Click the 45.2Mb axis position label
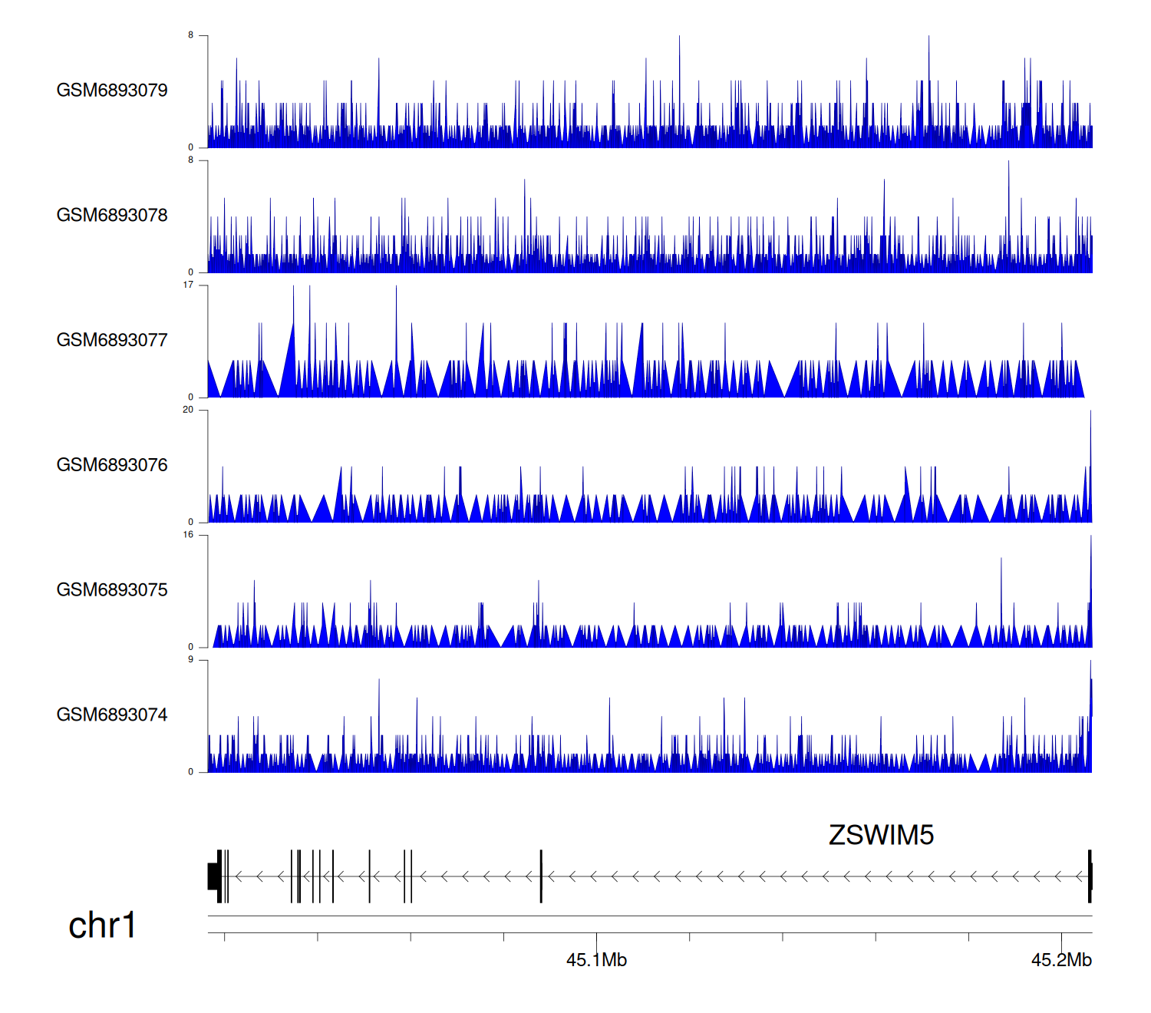The width and height of the screenshot is (1151, 1013). click(x=1061, y=960)
